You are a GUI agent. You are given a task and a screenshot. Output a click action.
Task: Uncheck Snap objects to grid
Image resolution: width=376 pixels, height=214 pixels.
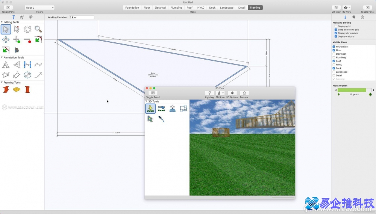point(336,30)
